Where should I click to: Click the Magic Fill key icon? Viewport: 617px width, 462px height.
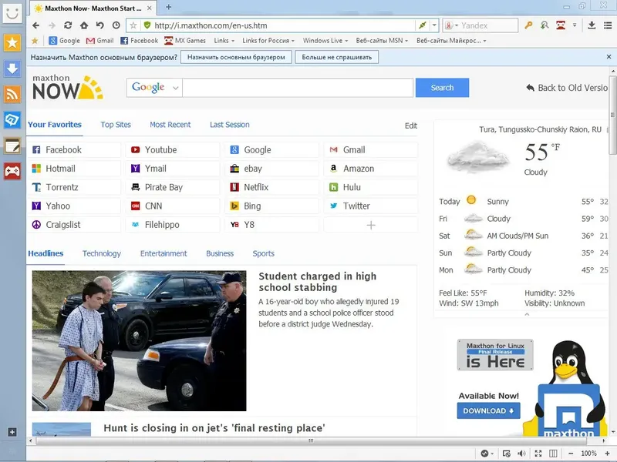click(x=528, y=25)
